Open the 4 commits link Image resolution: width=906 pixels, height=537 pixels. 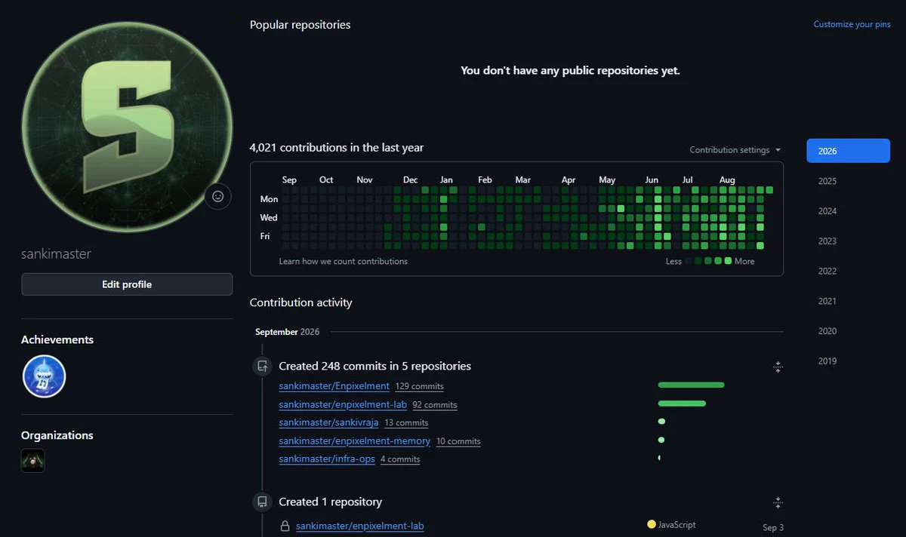click(400, 459)
